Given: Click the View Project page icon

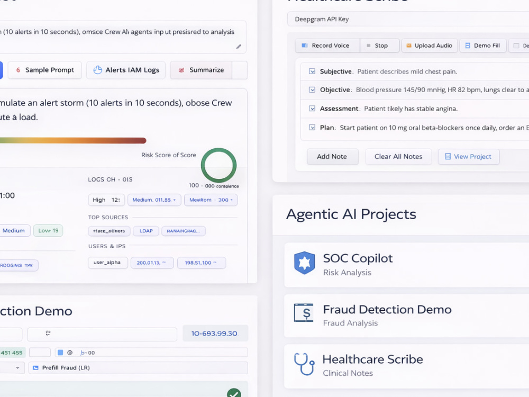Looking at the screenshot, I should point(448,156).
